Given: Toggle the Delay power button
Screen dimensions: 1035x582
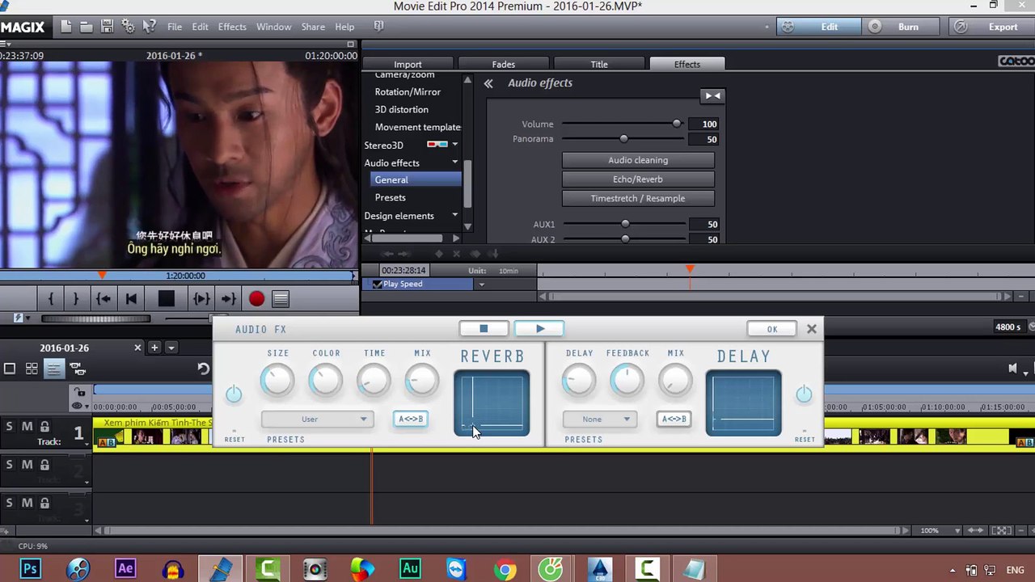Looking at the screenshot, I should (x=804, y=394).
